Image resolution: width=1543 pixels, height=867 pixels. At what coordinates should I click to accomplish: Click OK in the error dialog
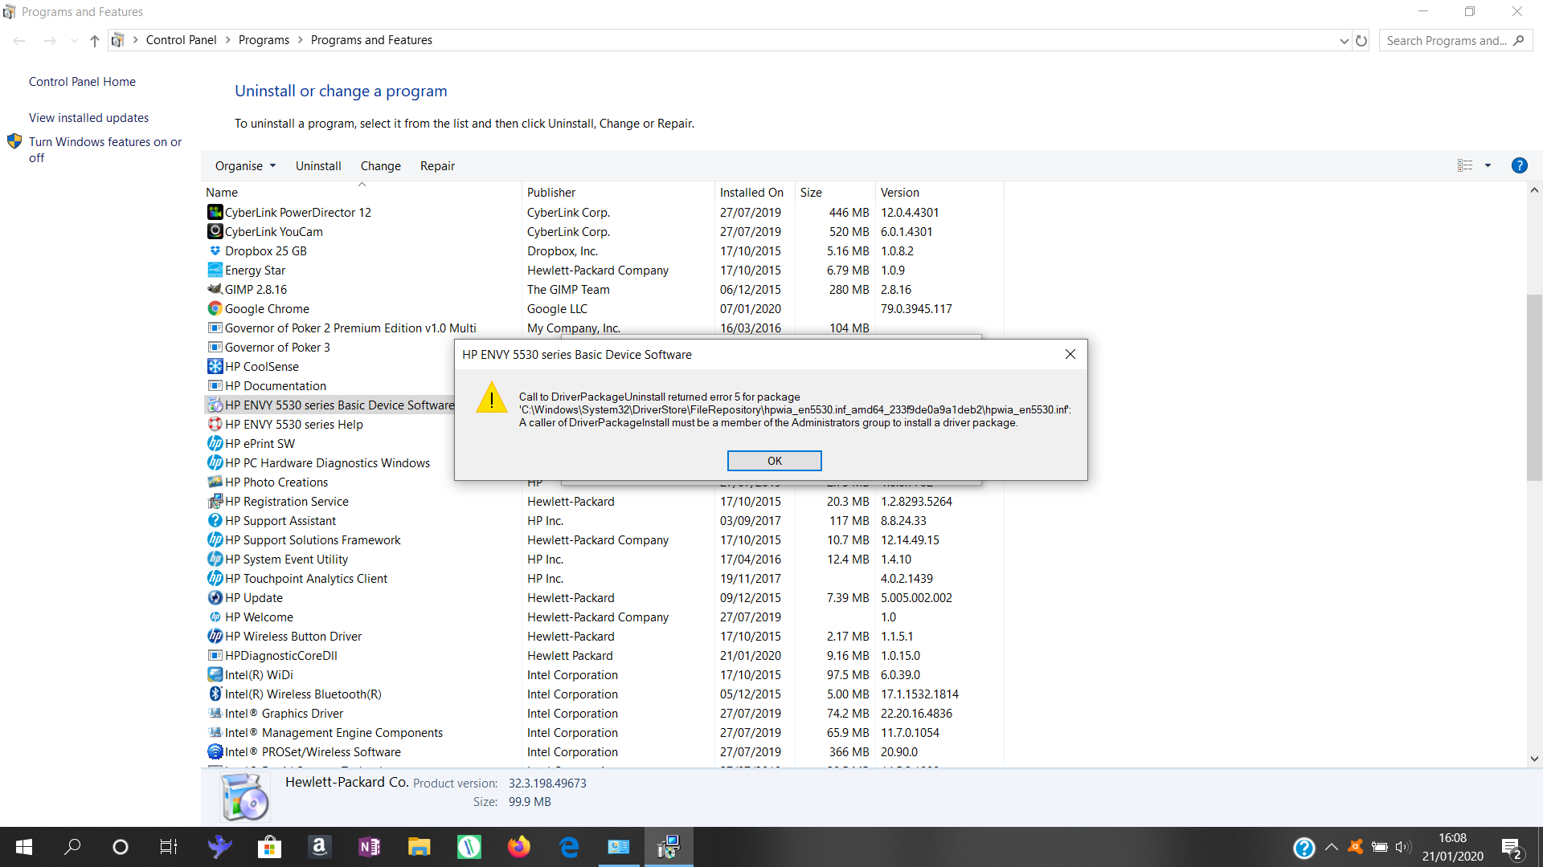pos(774,461)
